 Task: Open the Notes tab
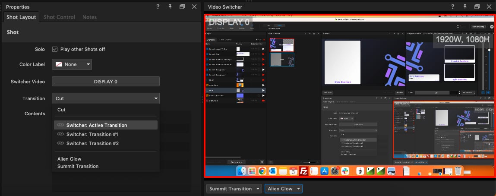click(89, 17)
